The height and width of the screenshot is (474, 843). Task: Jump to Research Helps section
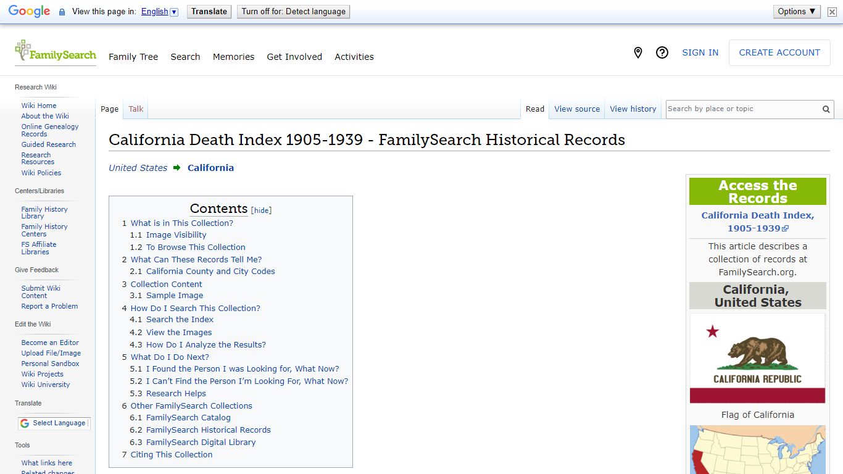(x=176, y=394)
